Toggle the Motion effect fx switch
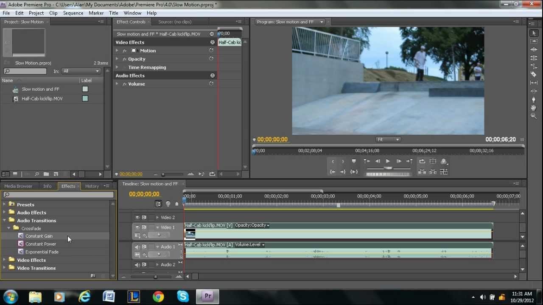 (x=125, y=51)
